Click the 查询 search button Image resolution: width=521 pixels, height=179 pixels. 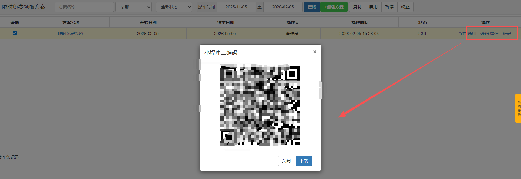tap(312, 7)
